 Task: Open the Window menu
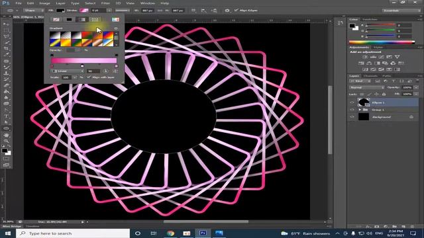pos(148,3)
